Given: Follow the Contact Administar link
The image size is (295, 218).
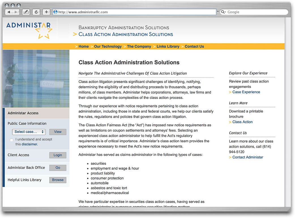Looking at the screenshot, I should click(x=248, y=157).
